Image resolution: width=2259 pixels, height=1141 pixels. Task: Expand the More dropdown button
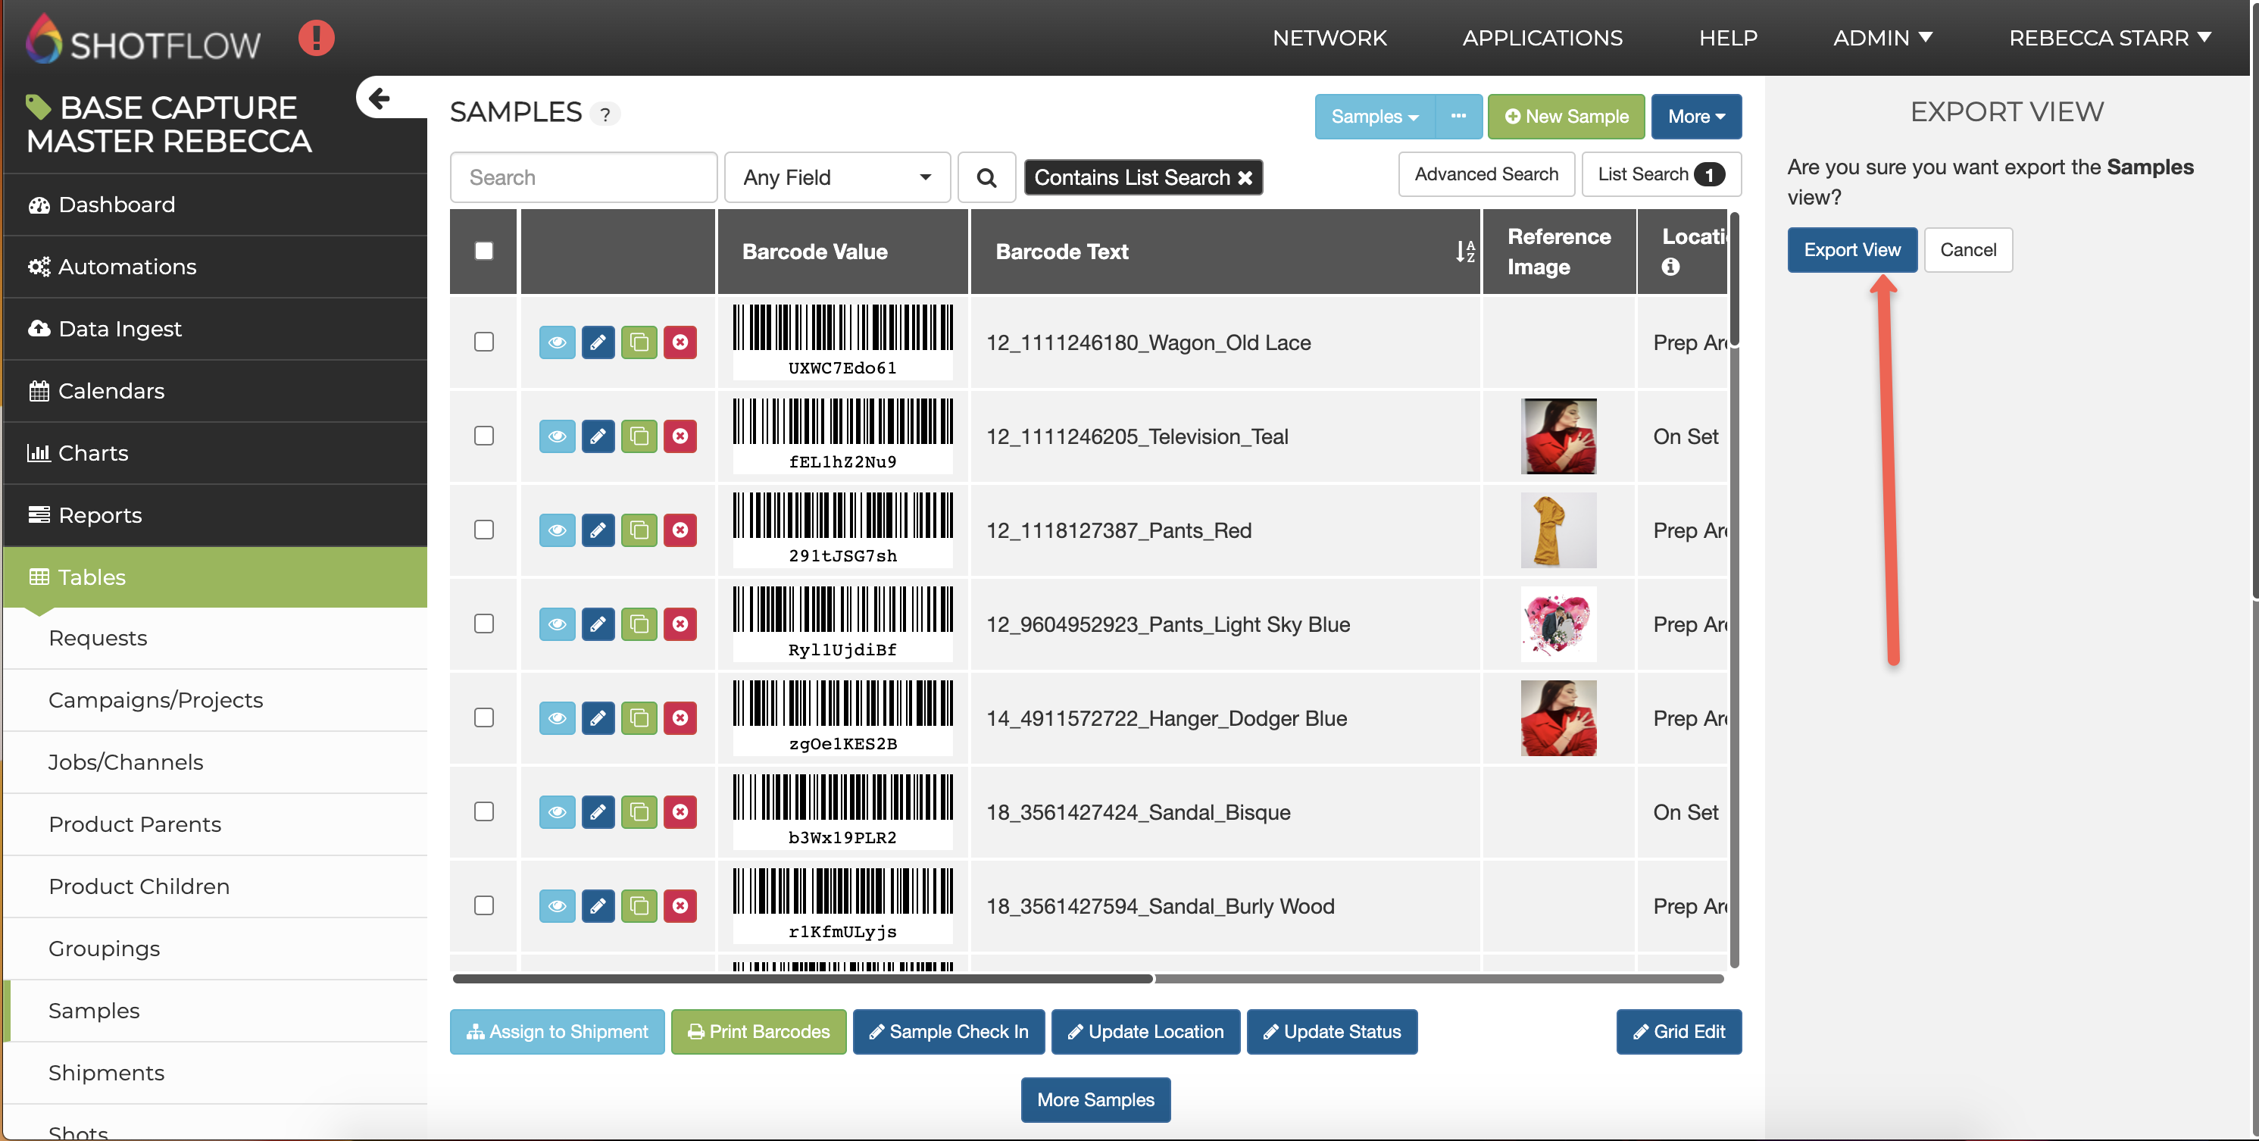click(1695, 117)
